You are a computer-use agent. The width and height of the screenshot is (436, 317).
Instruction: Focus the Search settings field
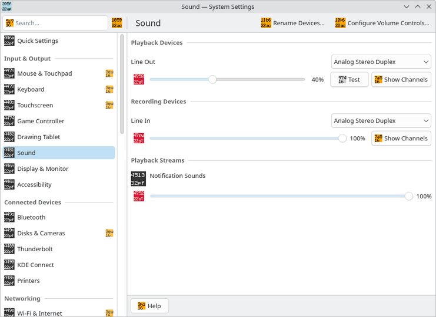(x=55, y=23)
